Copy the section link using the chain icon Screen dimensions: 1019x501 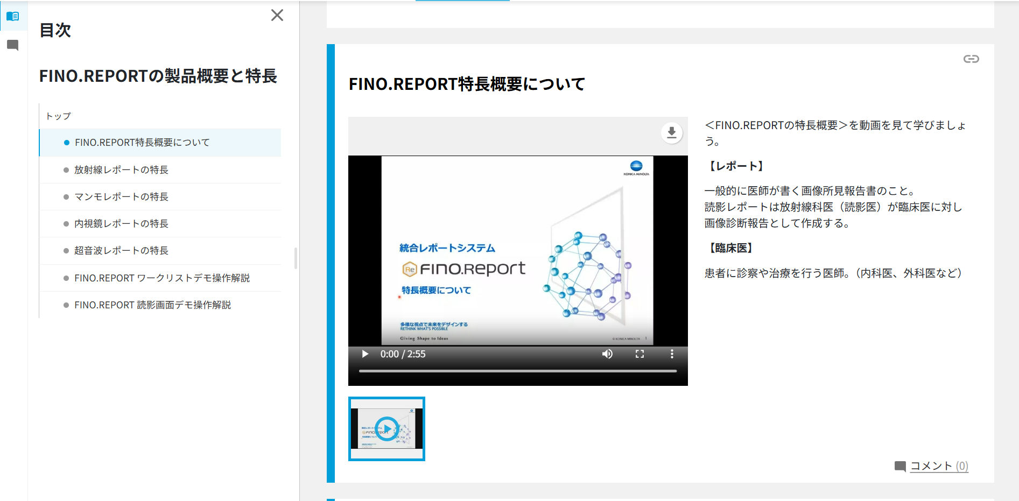point(971,59)
